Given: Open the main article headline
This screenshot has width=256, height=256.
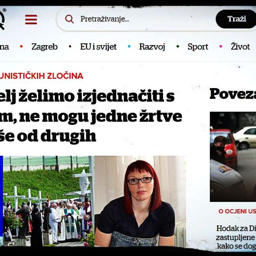Looking at the screenshot, I should click(x=91, y=116).
